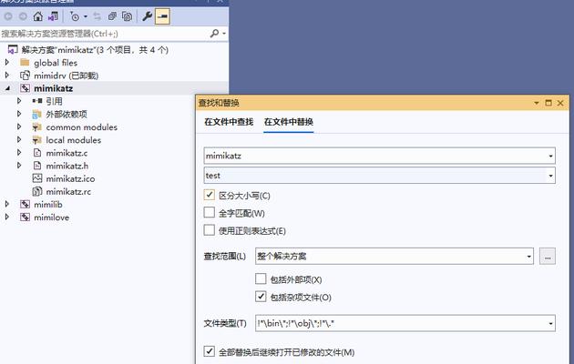The width and height of the screenshot is (574, 364).
Task: Click the browse (...) button next to scope
Action: point(548,257)
